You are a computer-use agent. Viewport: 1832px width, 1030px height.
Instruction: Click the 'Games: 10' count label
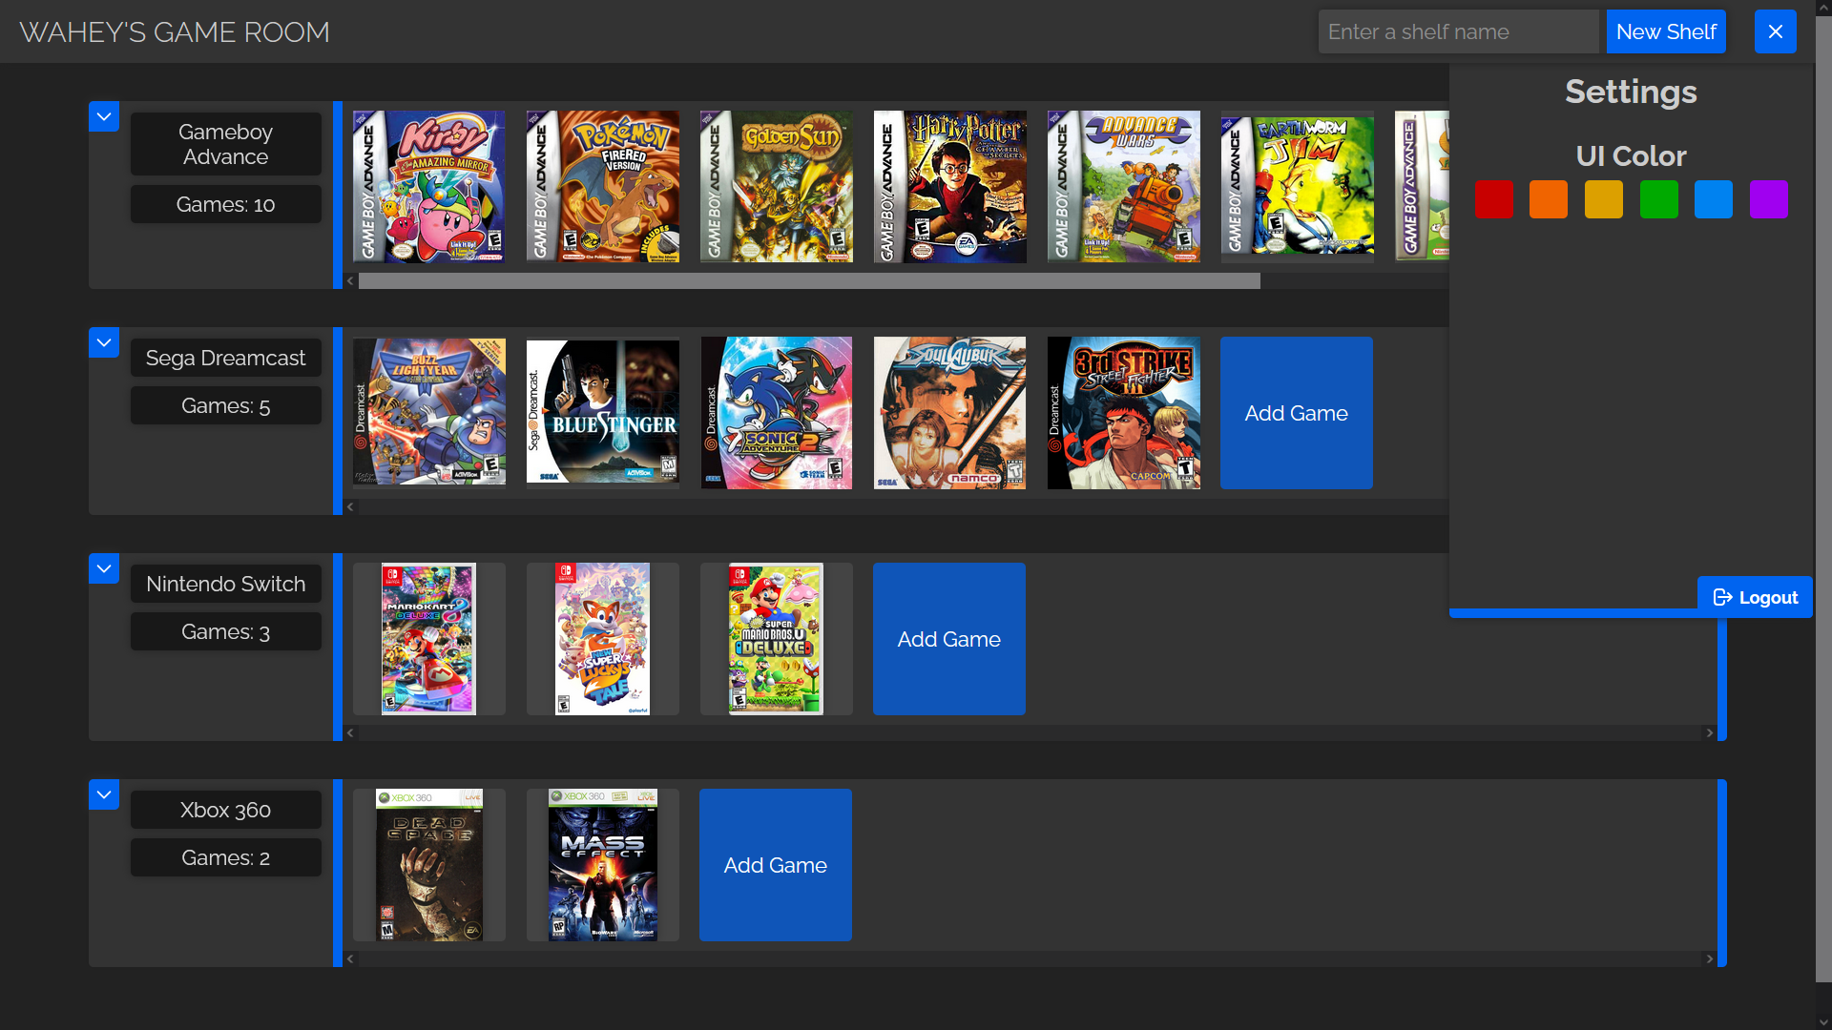click(x=226, y=204)
